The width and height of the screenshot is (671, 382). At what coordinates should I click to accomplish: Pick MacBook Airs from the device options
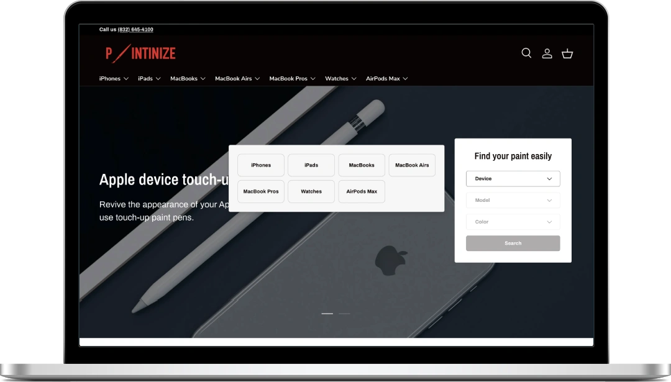tap(412, 165)
